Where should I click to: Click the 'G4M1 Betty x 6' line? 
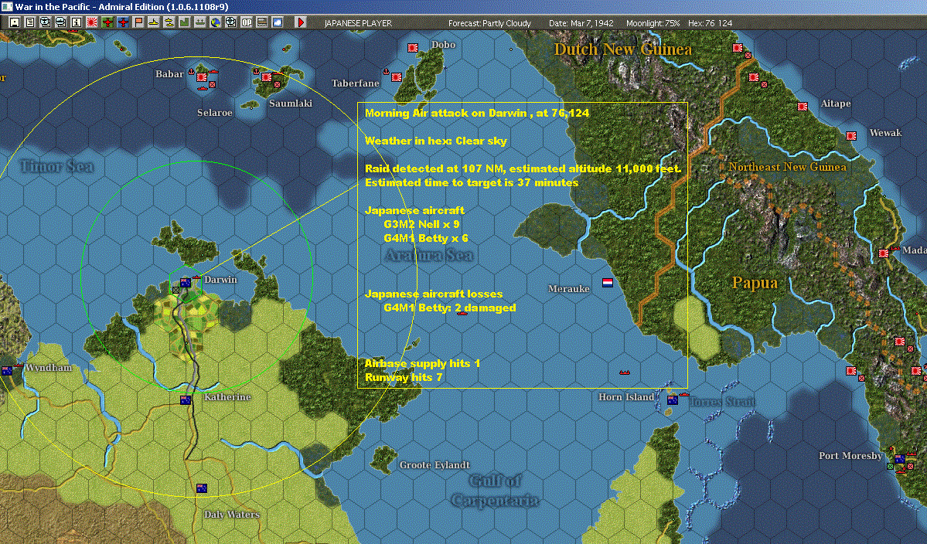426,238
